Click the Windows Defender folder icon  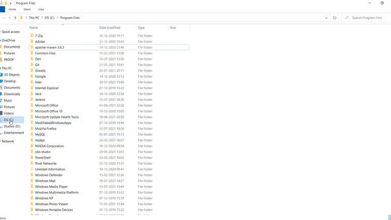pos(32,175)
